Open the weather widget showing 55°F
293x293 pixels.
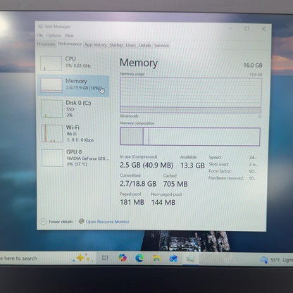pos(276,260)
